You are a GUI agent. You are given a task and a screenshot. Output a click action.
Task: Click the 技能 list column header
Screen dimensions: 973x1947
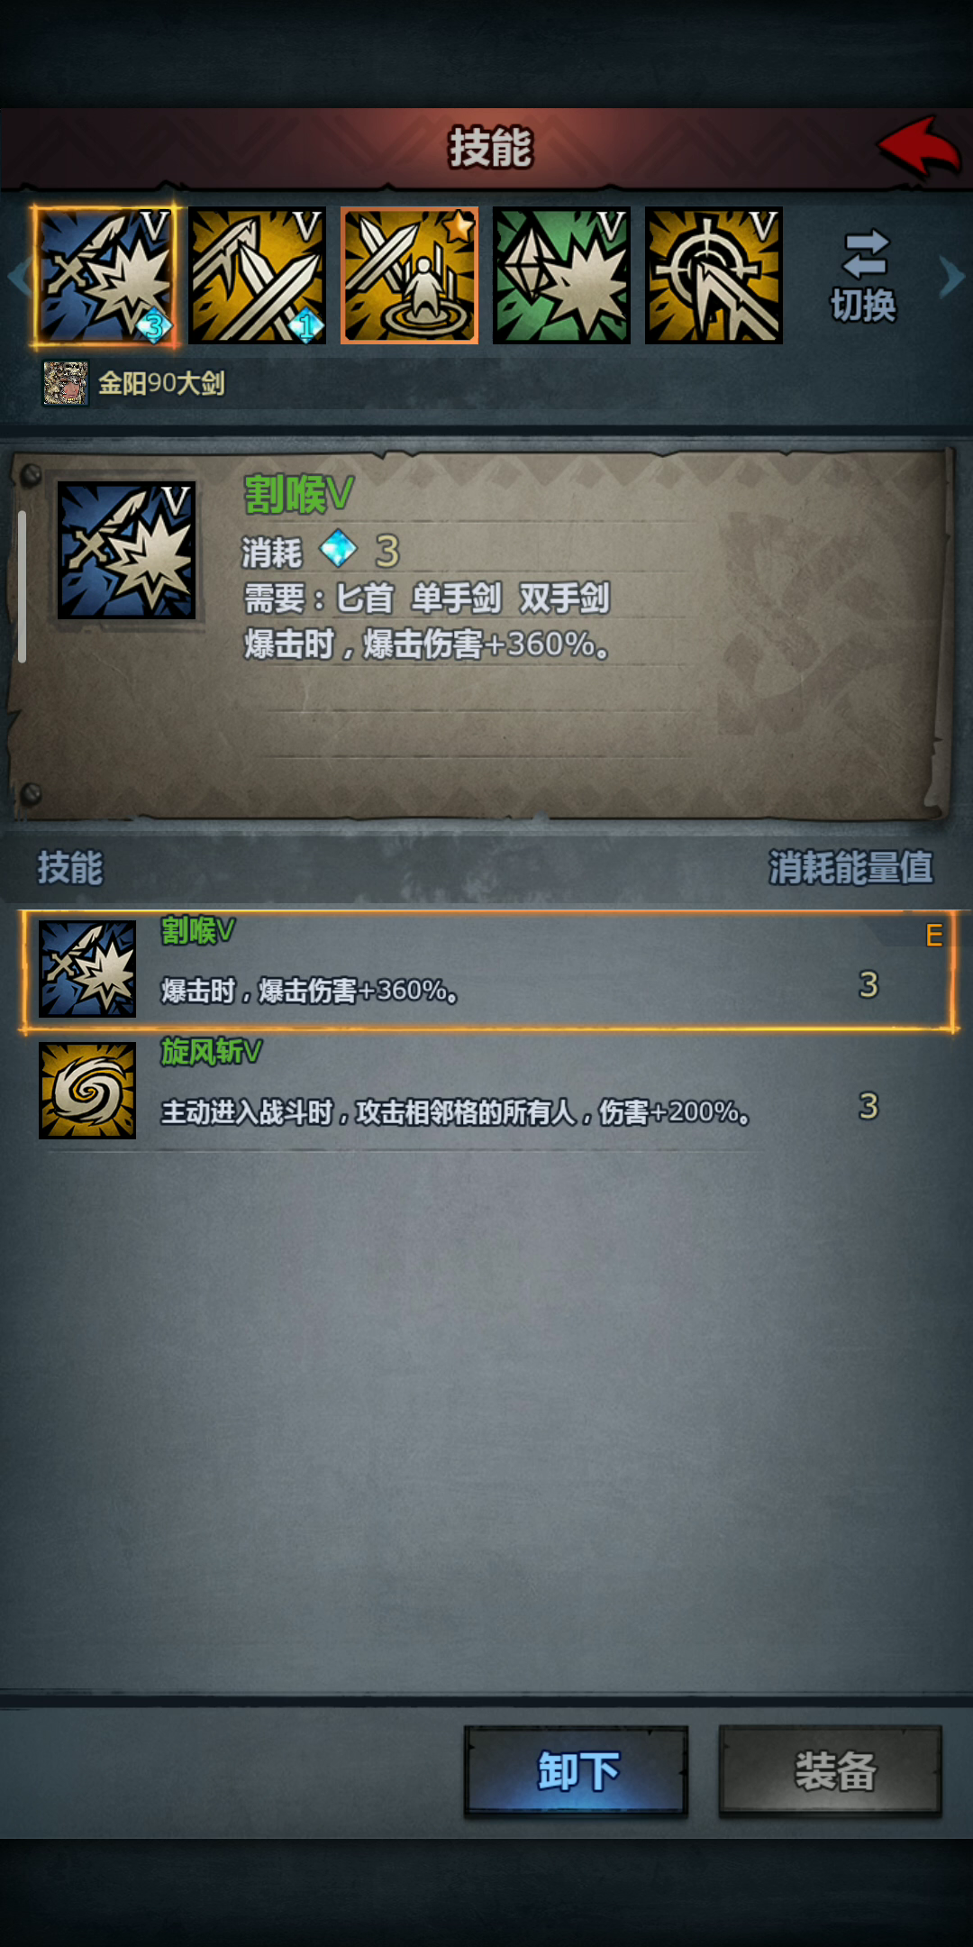[x=70, y=867]
